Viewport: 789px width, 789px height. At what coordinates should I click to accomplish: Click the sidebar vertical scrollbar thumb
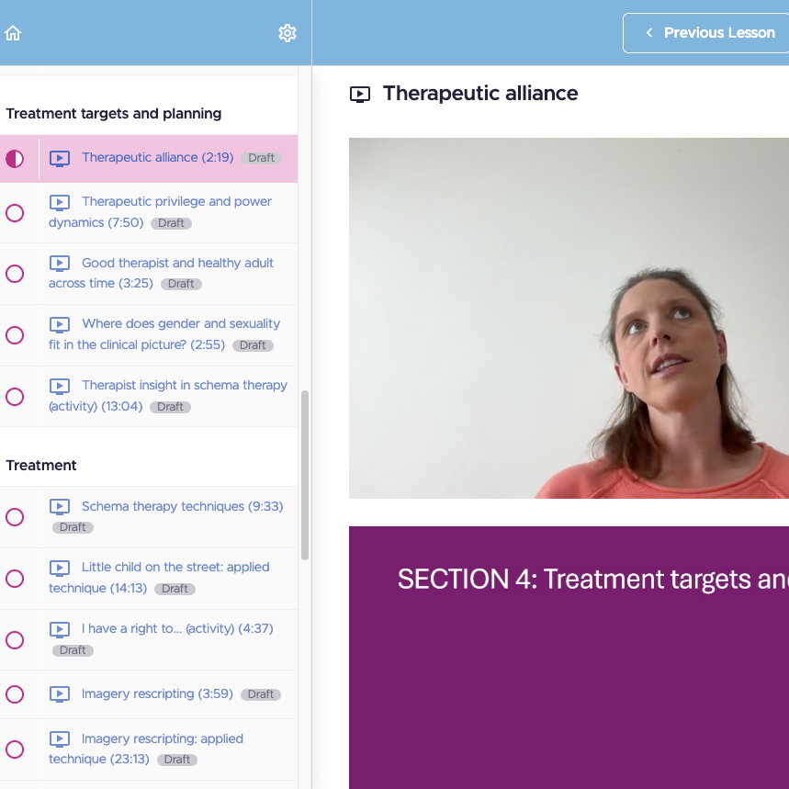point(305,475)
